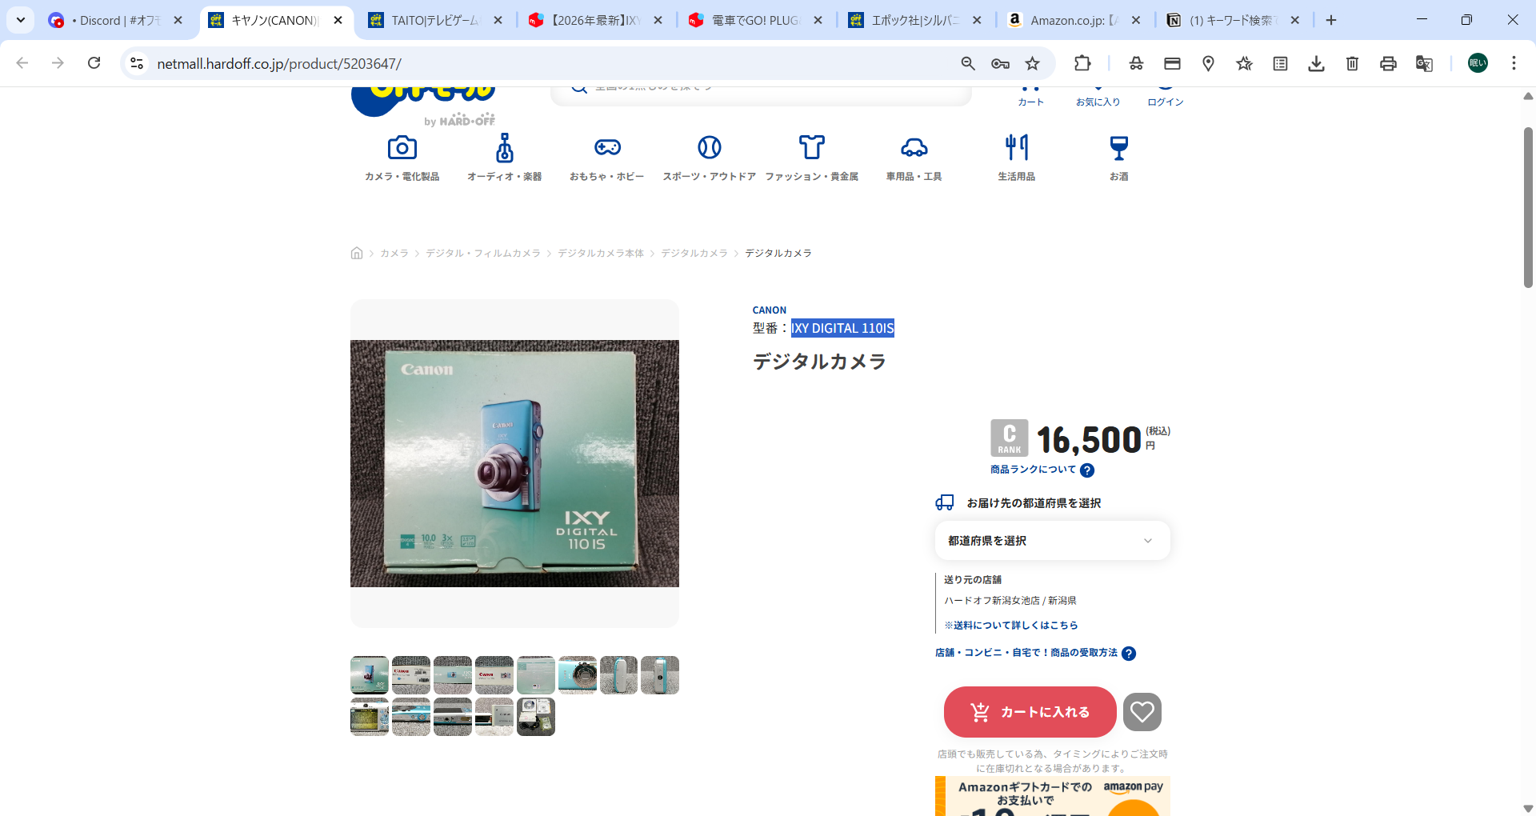1536x816 pixels.
Task: Open the Alcohol wine glass icon
Action: [1119, 147]
